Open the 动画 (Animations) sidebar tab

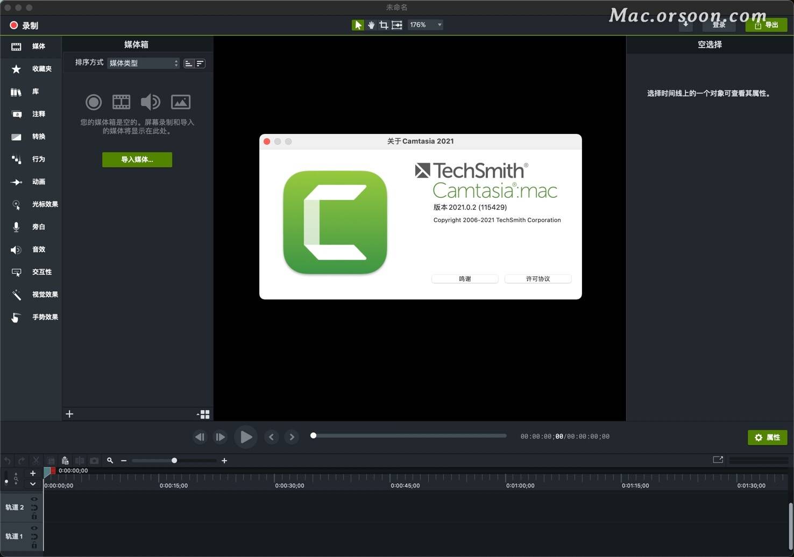point(31,182)
